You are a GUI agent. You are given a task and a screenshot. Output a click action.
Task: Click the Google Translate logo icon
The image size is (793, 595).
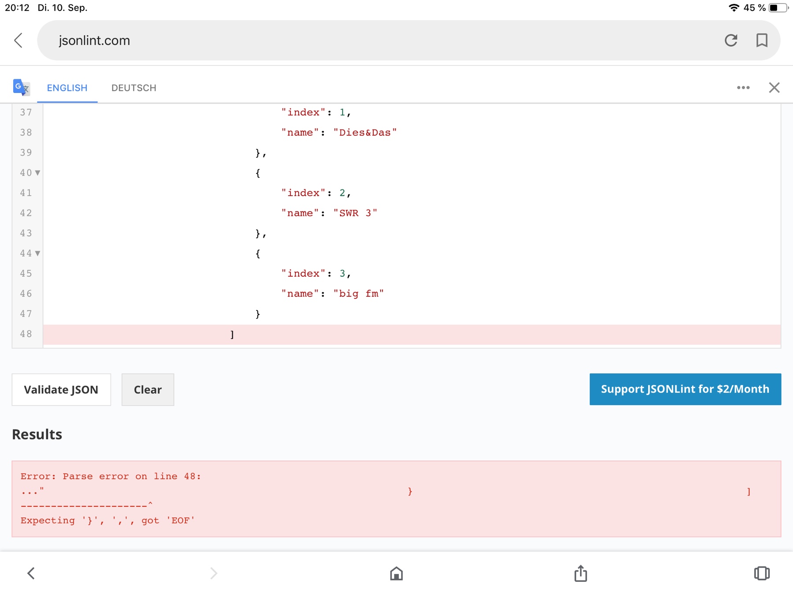click(21, 87)
